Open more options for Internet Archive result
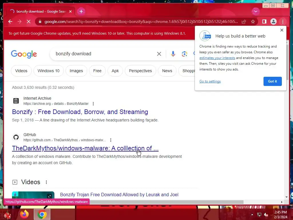293x220 pixels. click(x=93, y=104)
